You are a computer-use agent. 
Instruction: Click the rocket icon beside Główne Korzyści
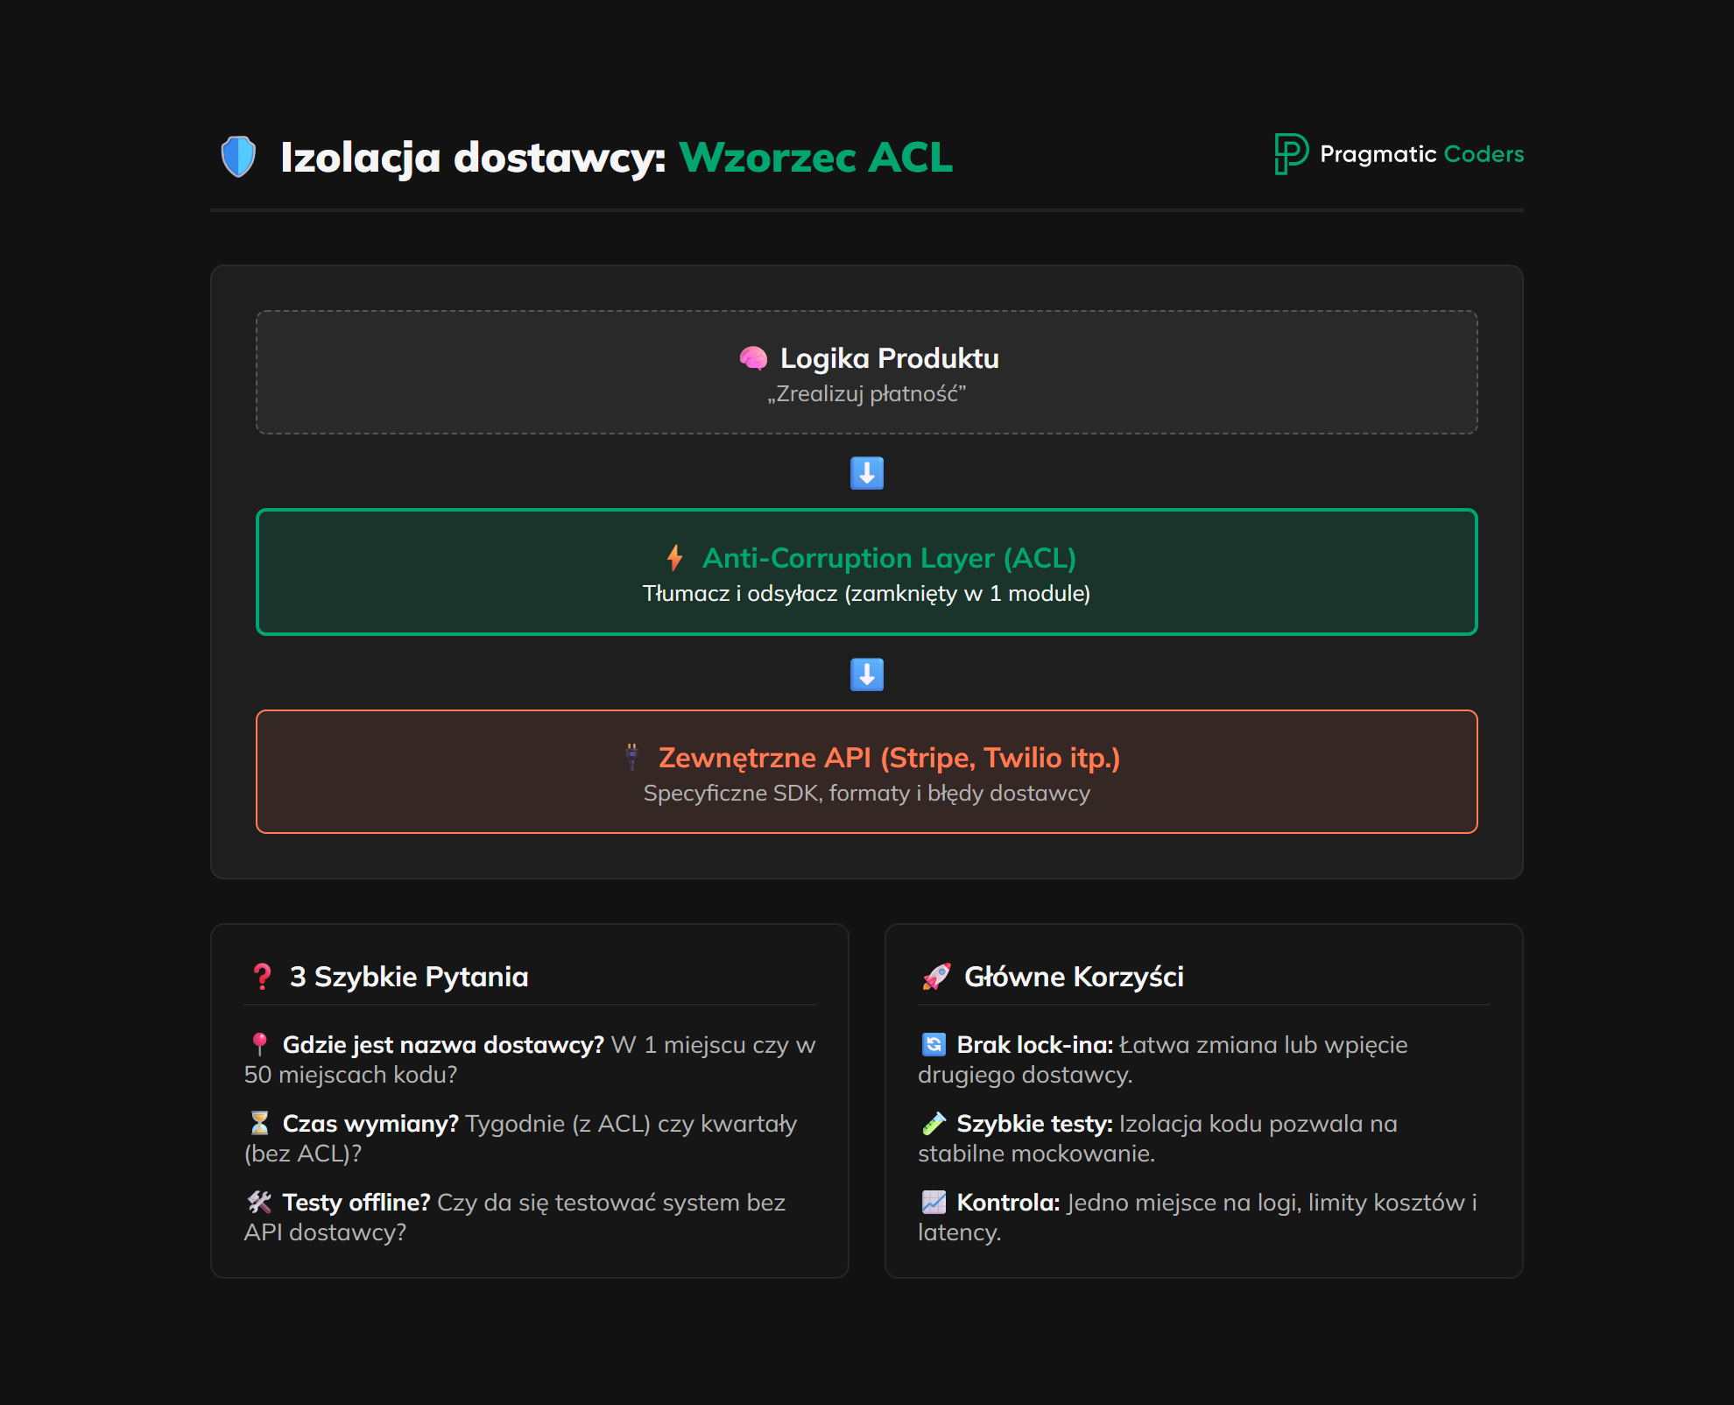(x=936, y=977)
